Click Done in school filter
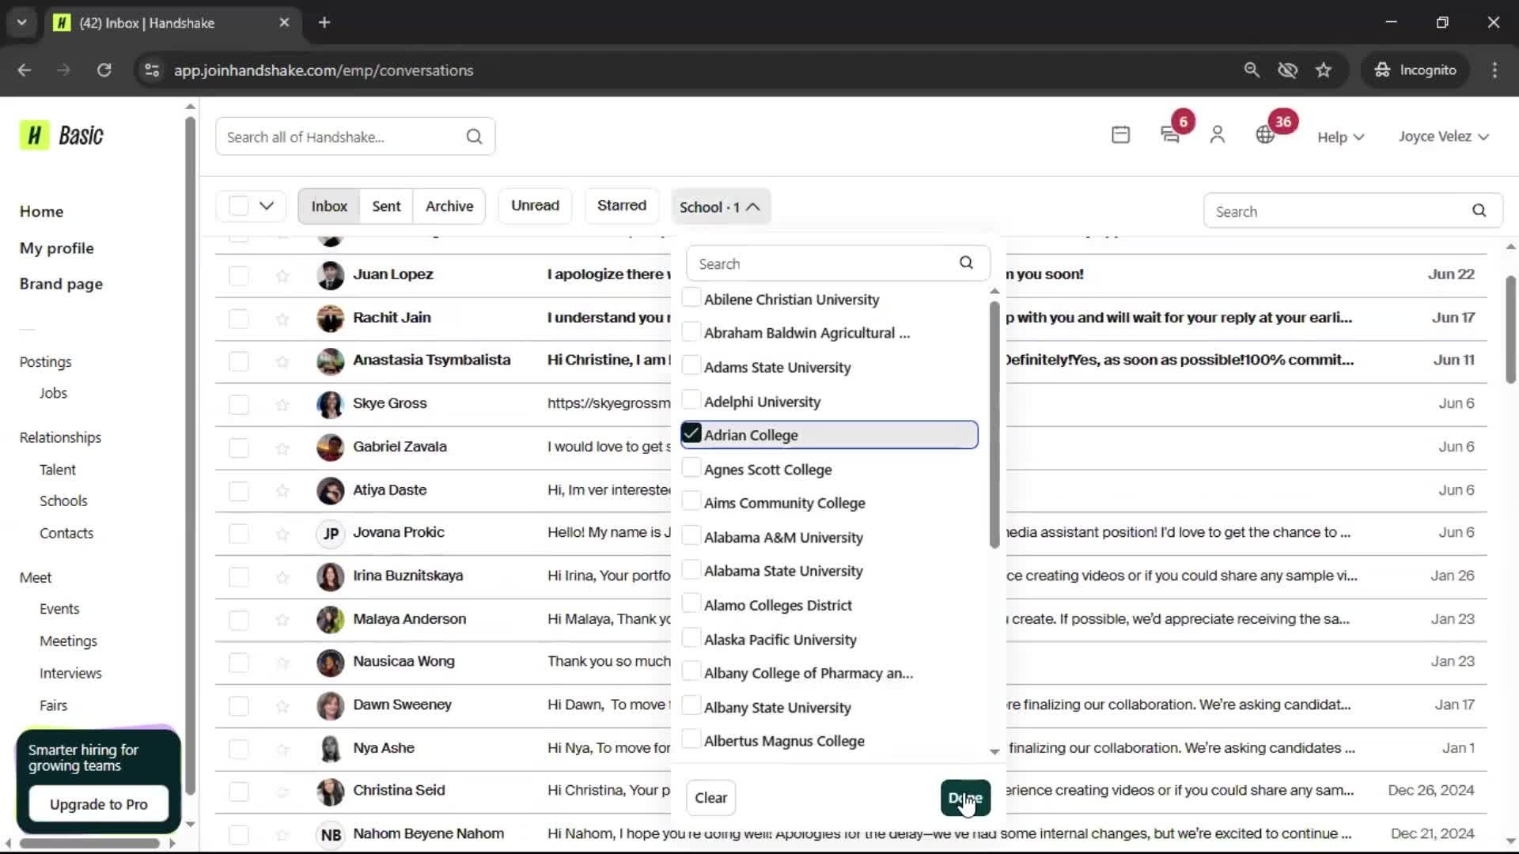 [965, 798]
